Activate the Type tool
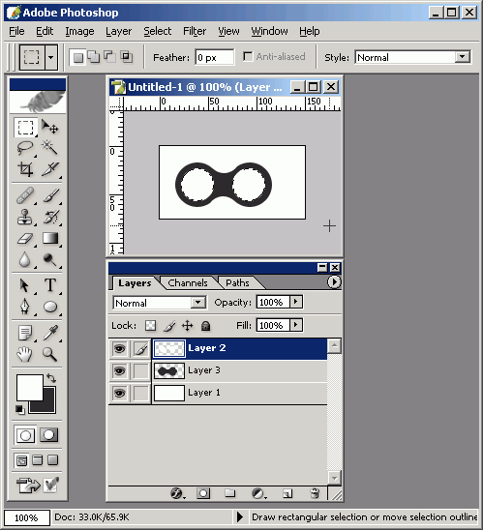This screenshot has width=483, height=530. click(50, 285)
